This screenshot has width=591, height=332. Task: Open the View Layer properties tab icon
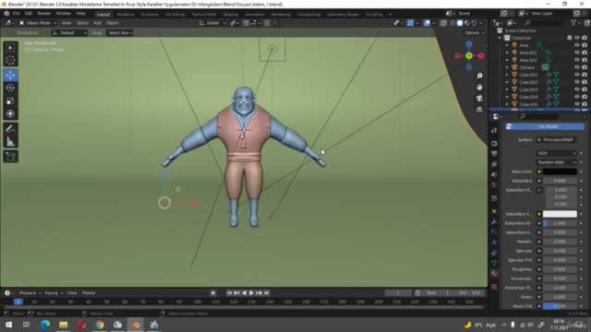point(494,164)
